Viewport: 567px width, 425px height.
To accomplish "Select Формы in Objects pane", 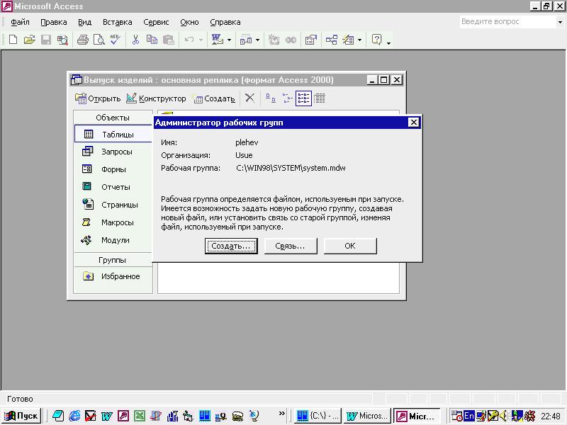I will [x=113, y=169].
